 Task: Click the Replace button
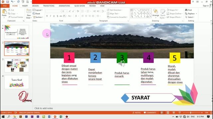[x=190, y=14]
